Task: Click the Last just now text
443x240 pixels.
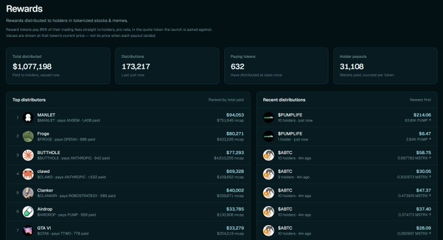Action: tap(133, 75)
